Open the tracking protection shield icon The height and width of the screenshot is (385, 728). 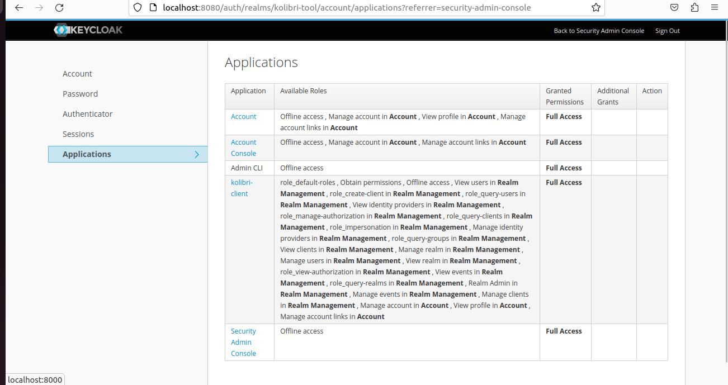pyautogui.click(x=138, y=8)
